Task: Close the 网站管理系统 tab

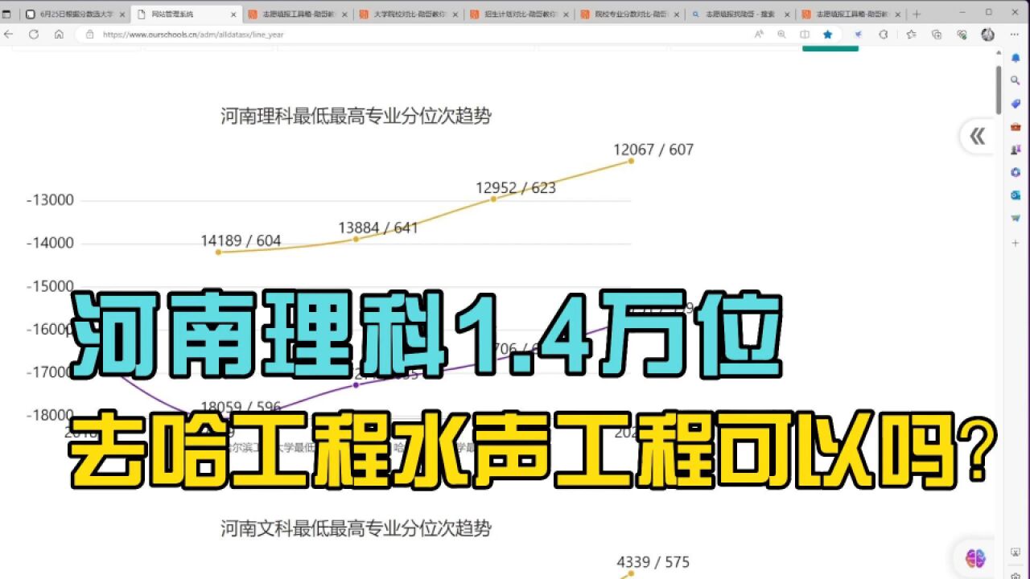Action: [x=233, y=14]
